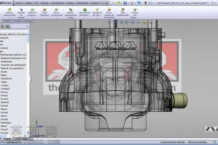The width and height of the screenshot is (218, 145).
Task: Open Operaciones de ensamblaje
Action: [85, 12]
